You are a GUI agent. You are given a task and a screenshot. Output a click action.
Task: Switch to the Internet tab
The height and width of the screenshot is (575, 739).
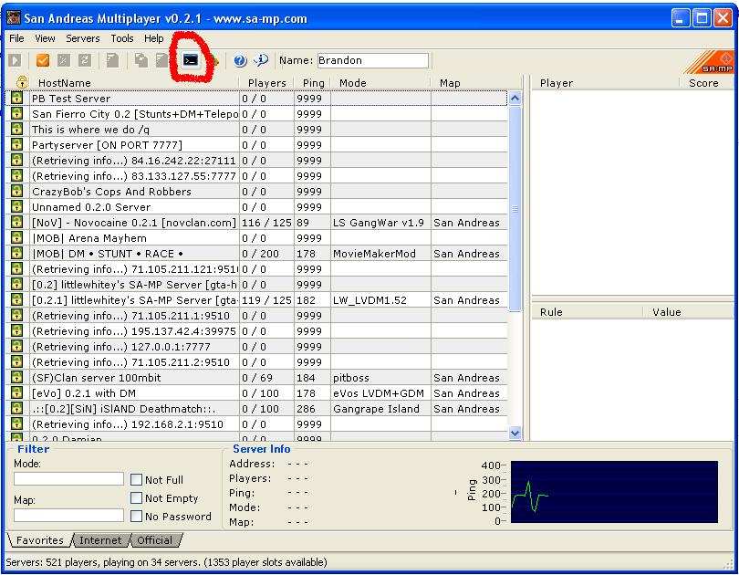point(100,540)
